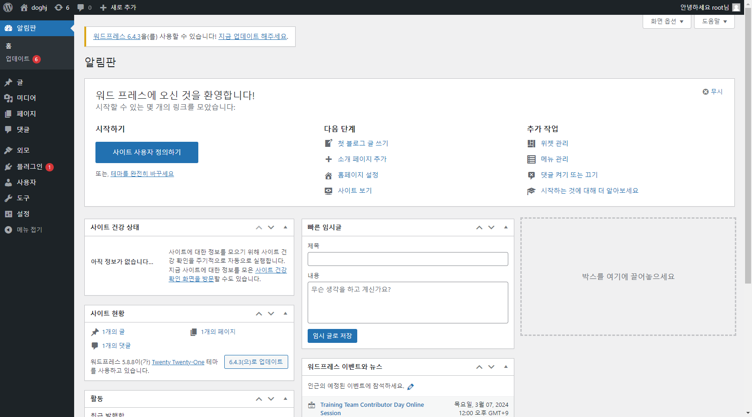Click the graduation cap learn more icon
This screenshot has width=752, height=417.
[x=531, y=191]
